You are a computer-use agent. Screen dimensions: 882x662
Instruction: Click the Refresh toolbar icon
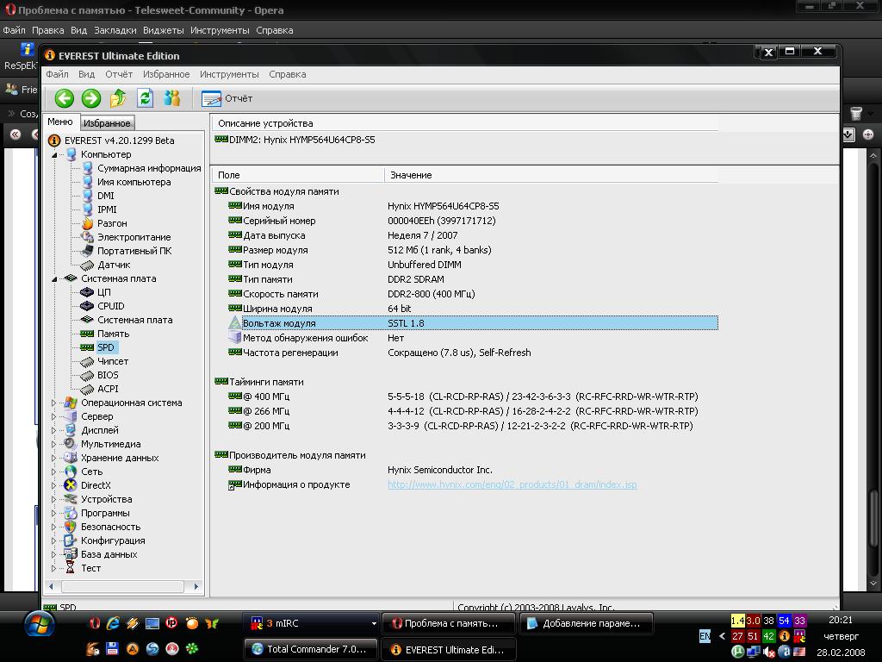pos(145,98)
